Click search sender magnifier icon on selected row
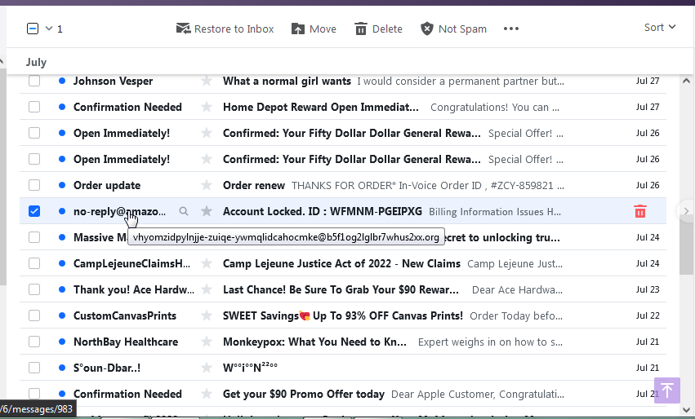The image size is (695, 419). coord(184,211)
